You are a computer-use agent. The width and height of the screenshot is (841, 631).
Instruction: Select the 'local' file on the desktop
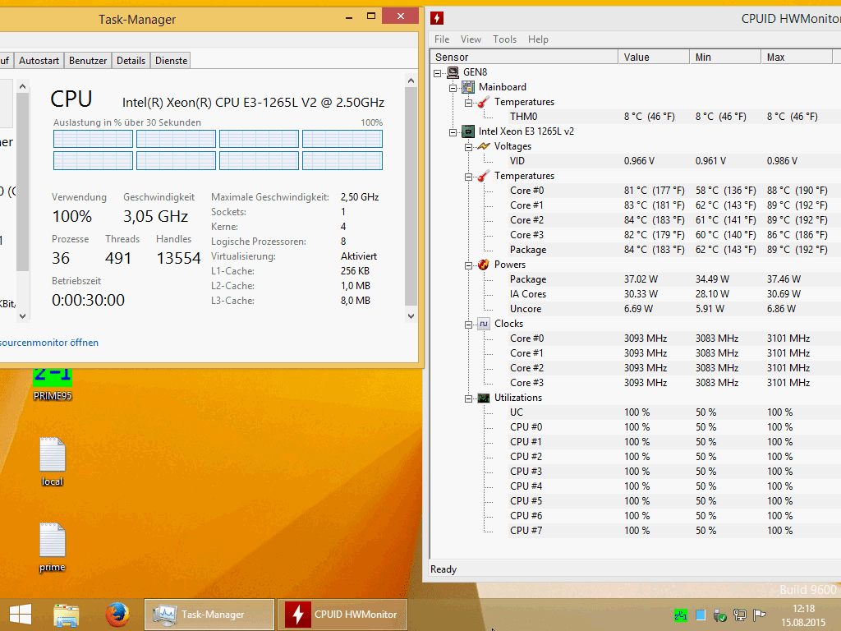tap(52, 462)
